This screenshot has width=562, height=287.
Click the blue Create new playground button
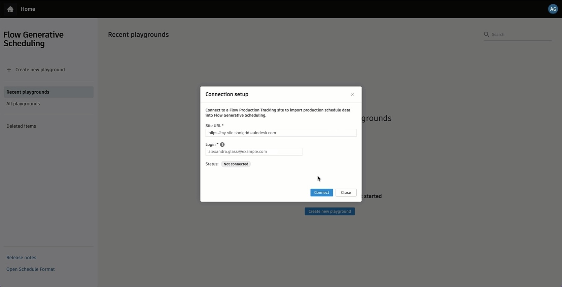pos(329,211)
